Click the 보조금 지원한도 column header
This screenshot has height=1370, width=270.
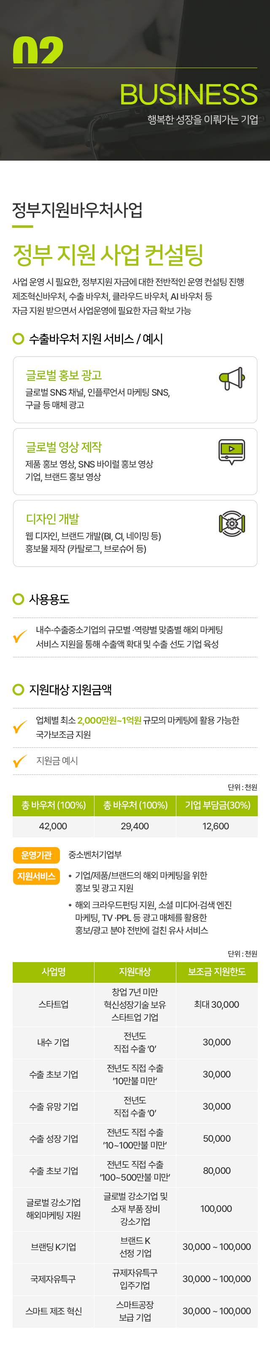click(x=217, y=972)
